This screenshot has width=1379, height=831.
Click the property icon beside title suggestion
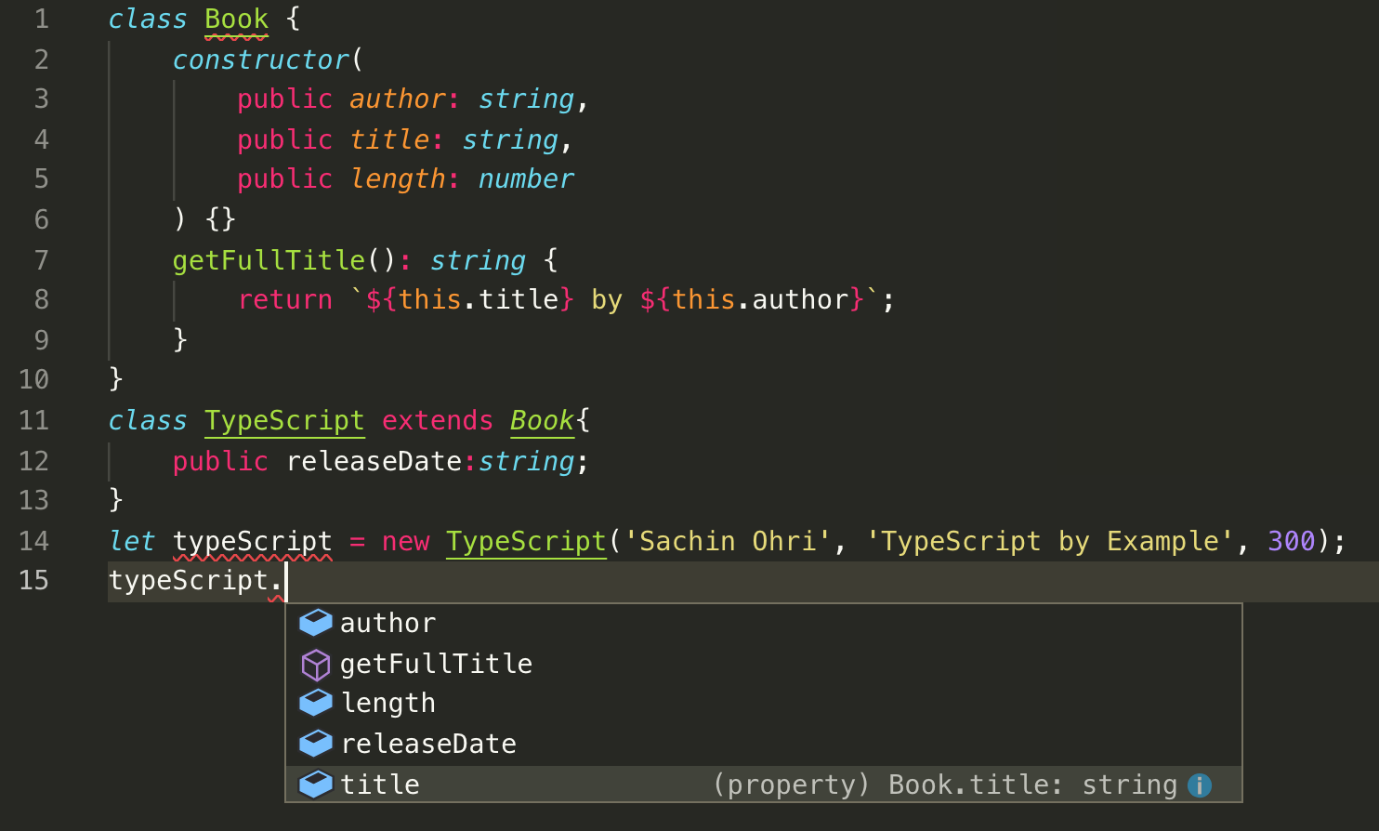click(x=316, y=785)
